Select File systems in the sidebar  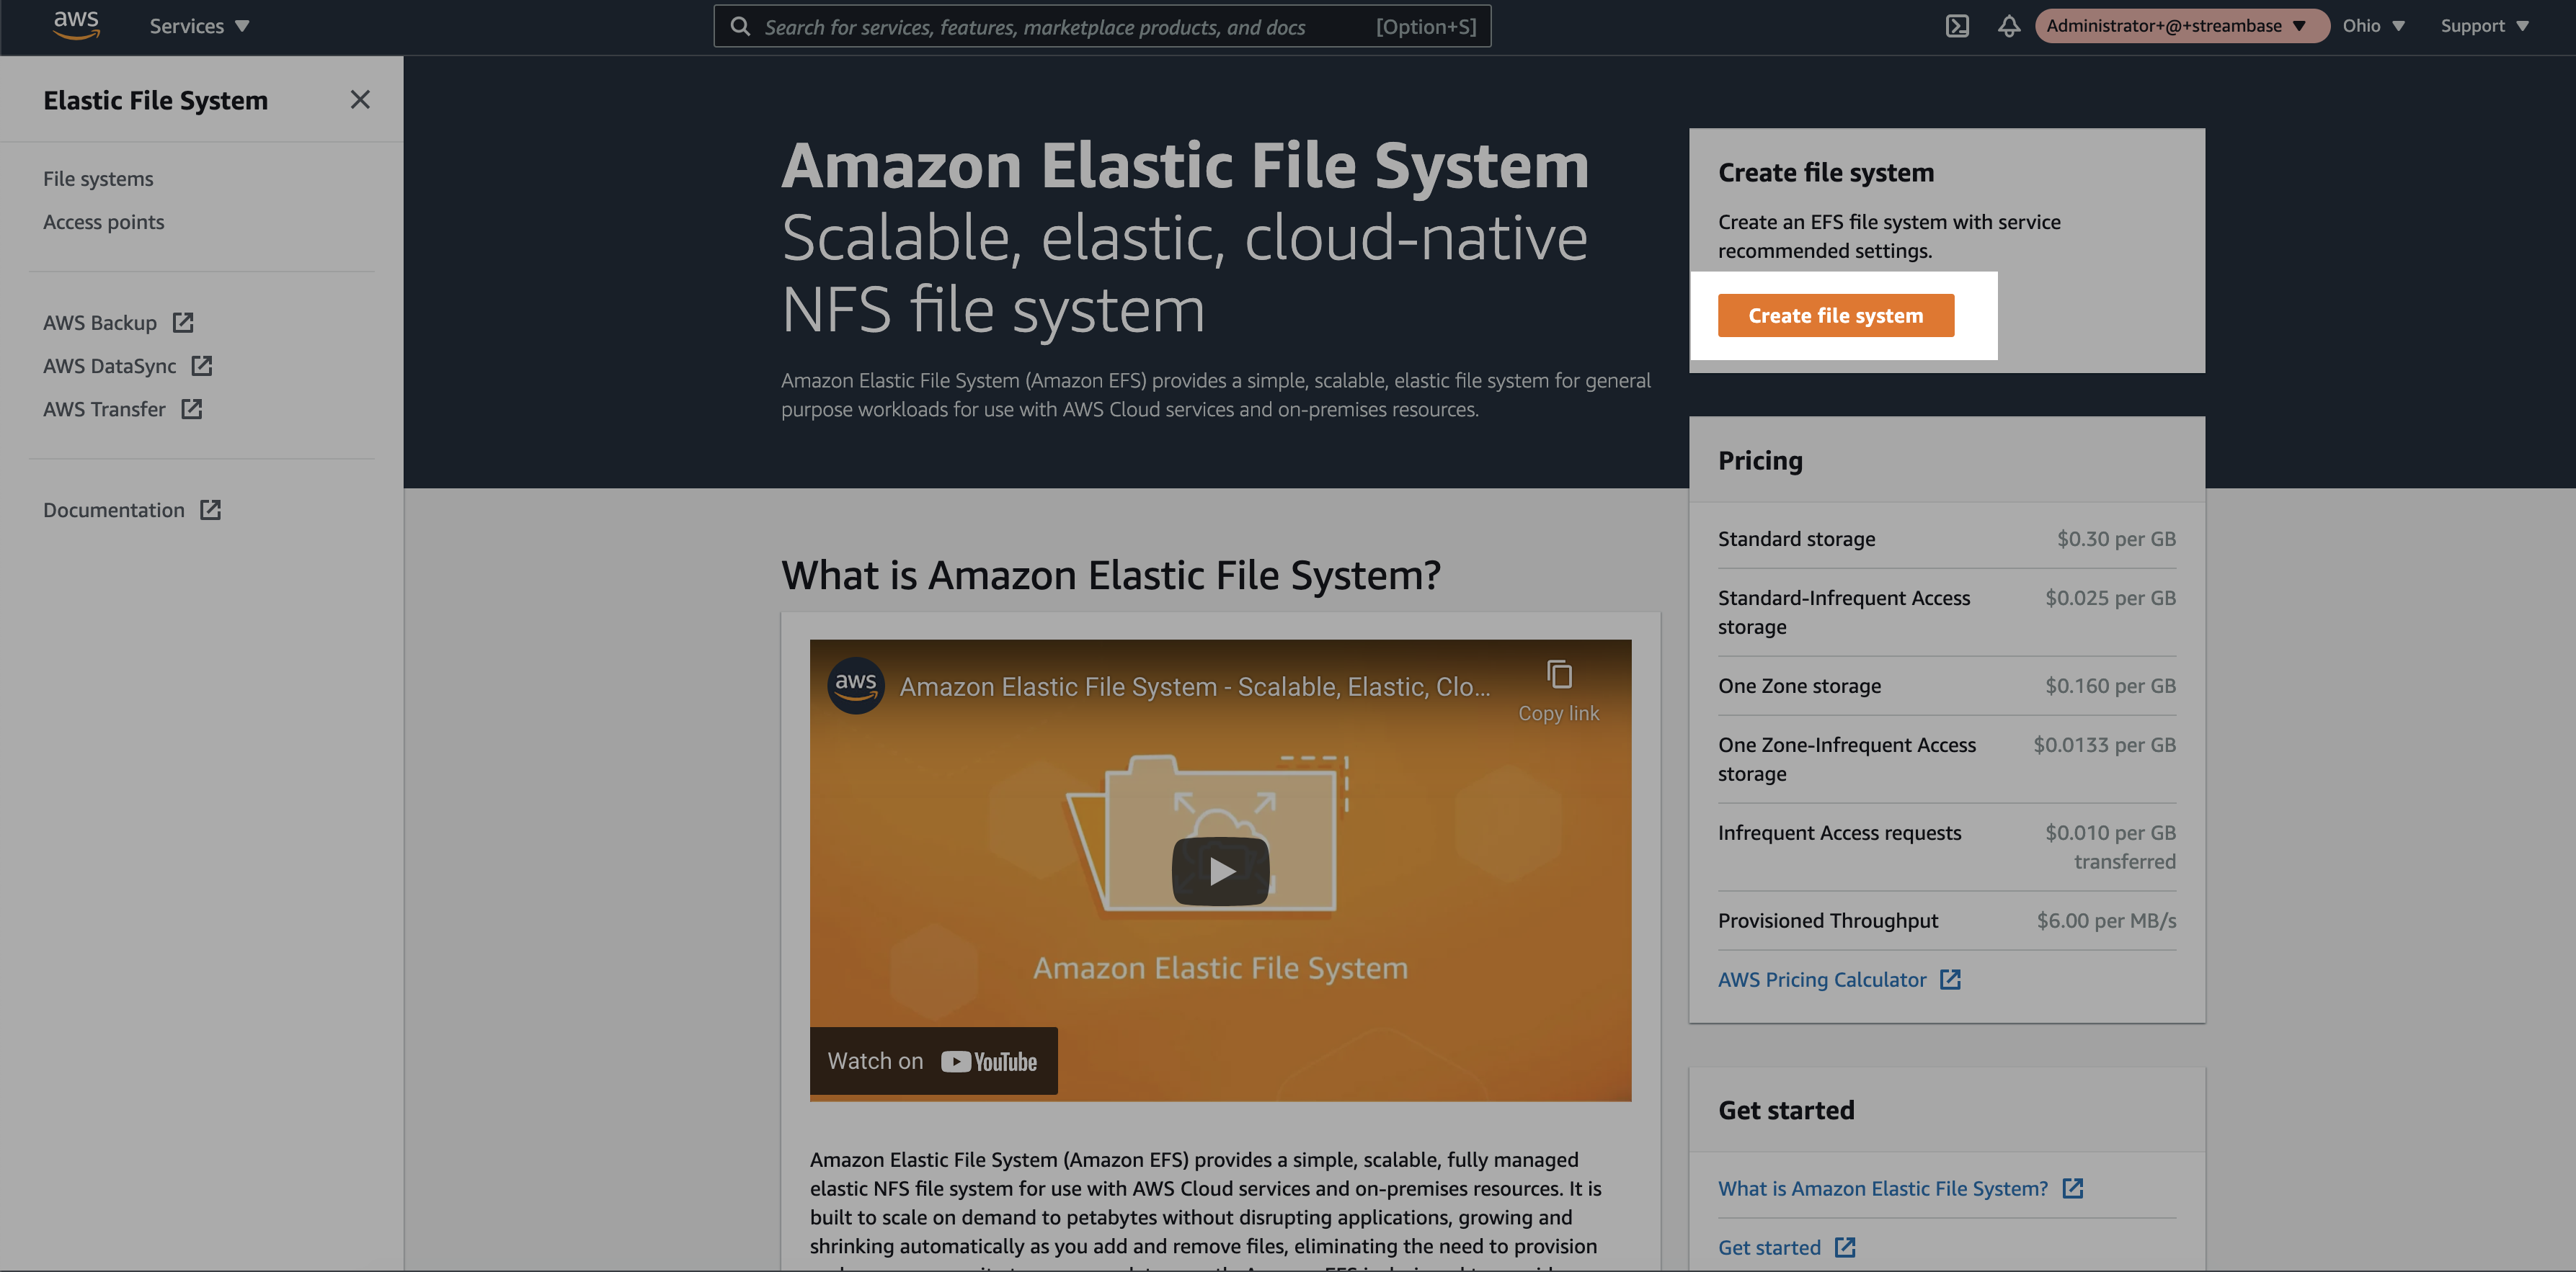point(98,179)
